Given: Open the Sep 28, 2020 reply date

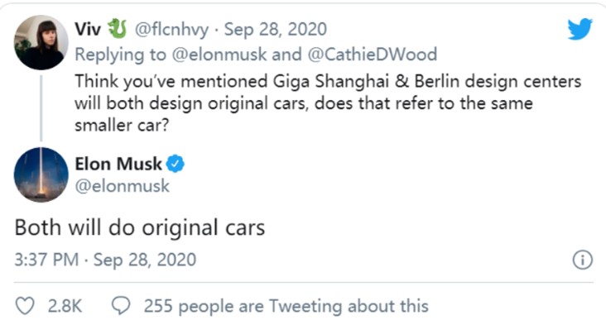Looking at the screenshot, I should click(x=276, y=29).
